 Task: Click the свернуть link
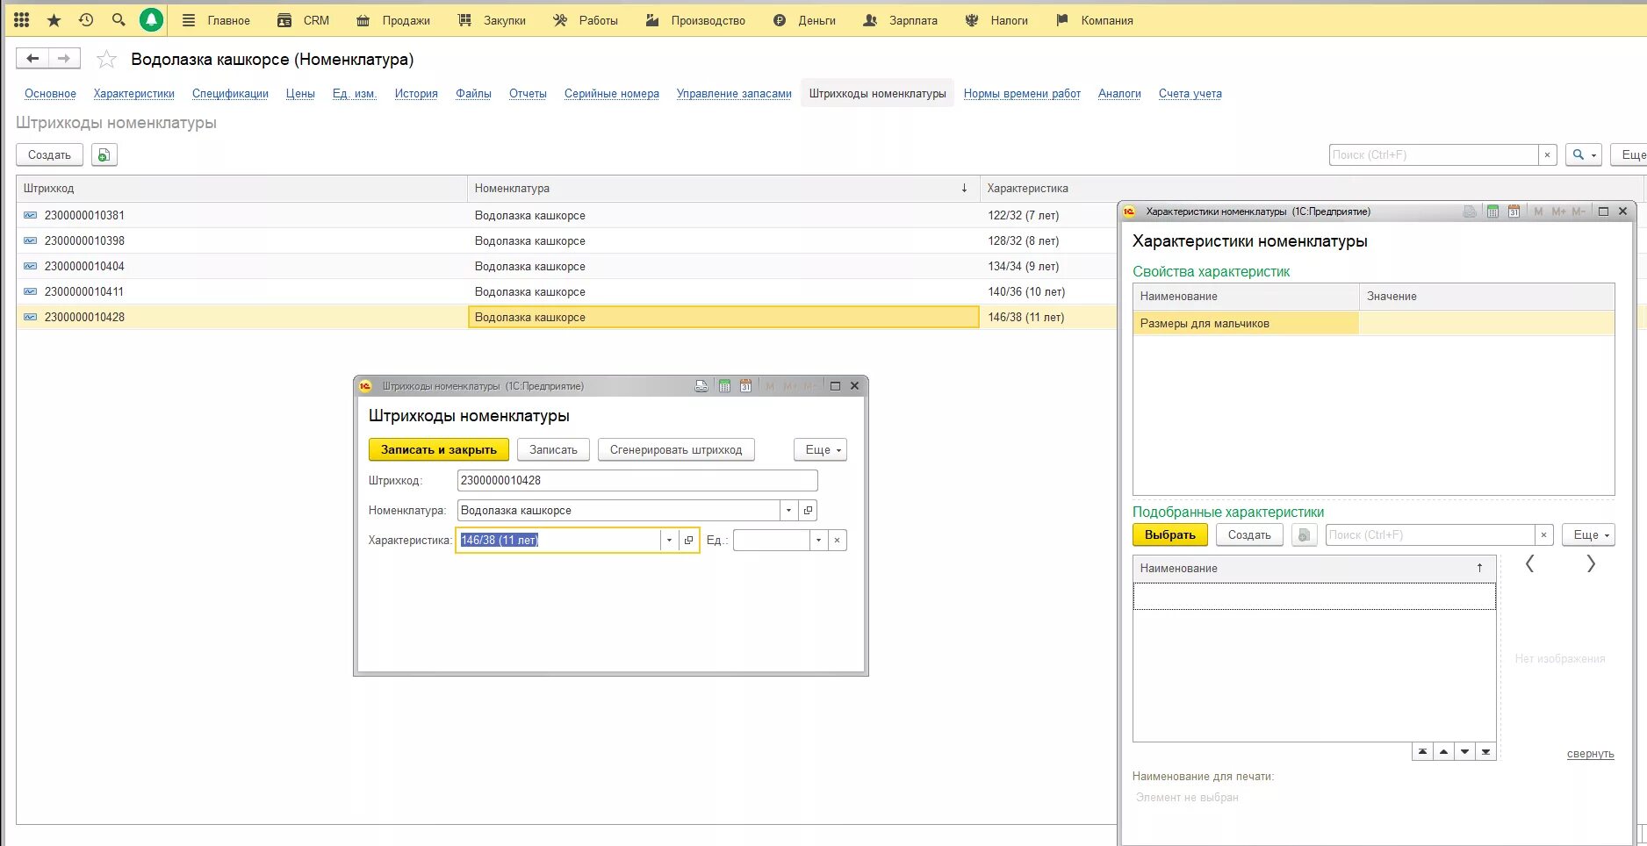(1590, 754)
